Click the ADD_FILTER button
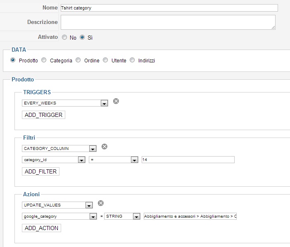This screenshot has width=290, height=247. click(x=40, y=171)
